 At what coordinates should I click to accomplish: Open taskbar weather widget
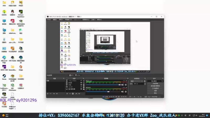6,115
